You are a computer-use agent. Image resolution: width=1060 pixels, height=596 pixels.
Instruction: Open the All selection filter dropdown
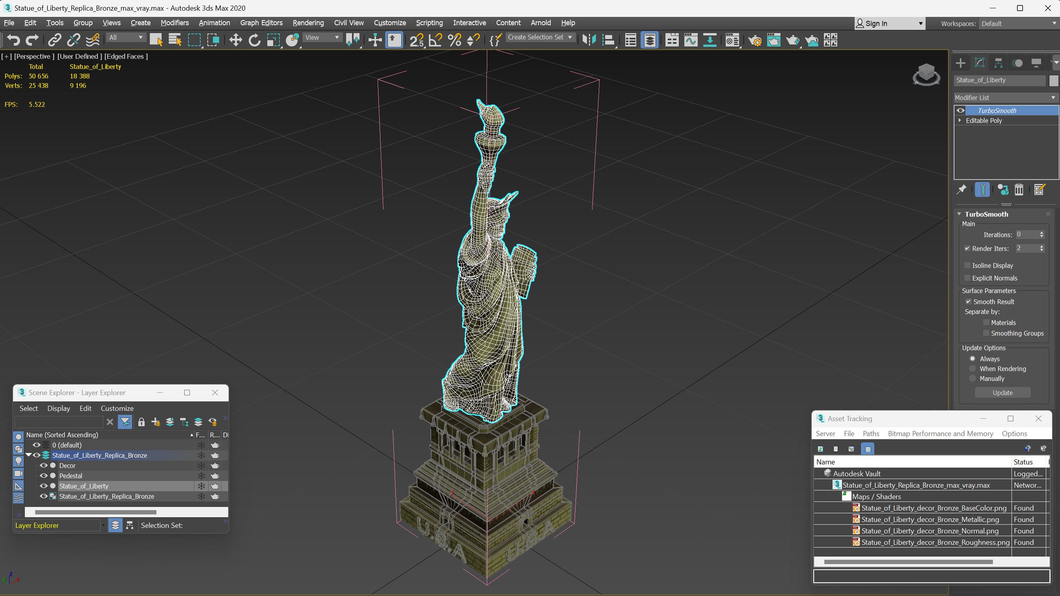[125, 37]
